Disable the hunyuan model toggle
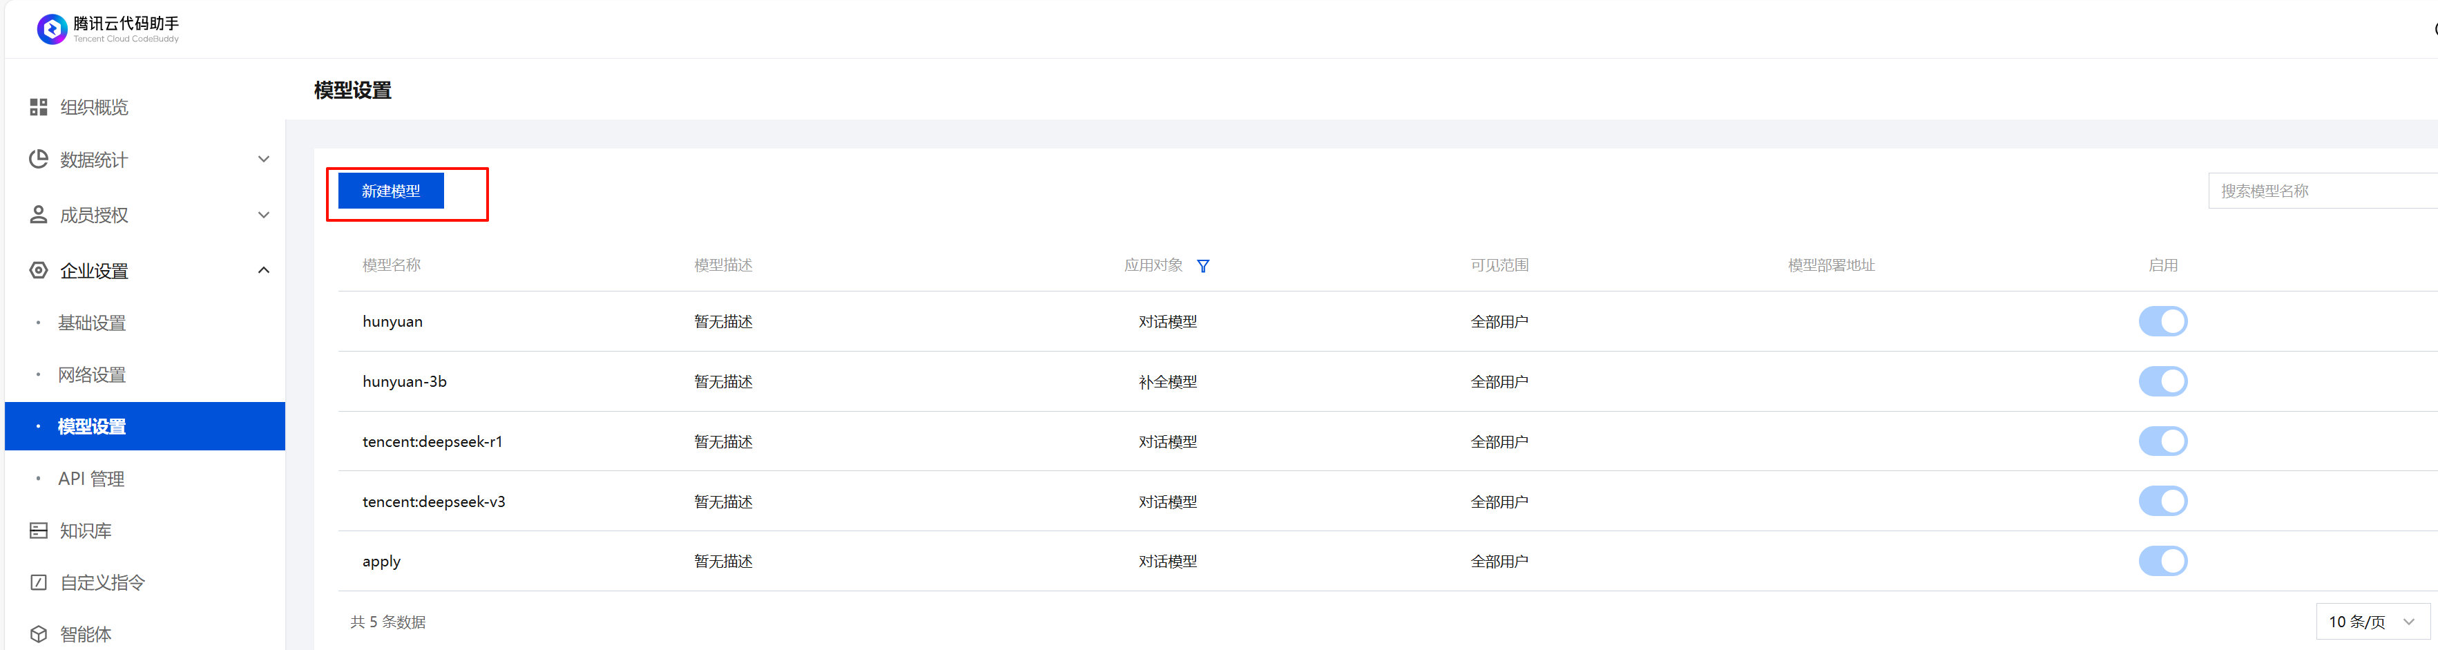2438x650 pixels. coord(2162,322)
